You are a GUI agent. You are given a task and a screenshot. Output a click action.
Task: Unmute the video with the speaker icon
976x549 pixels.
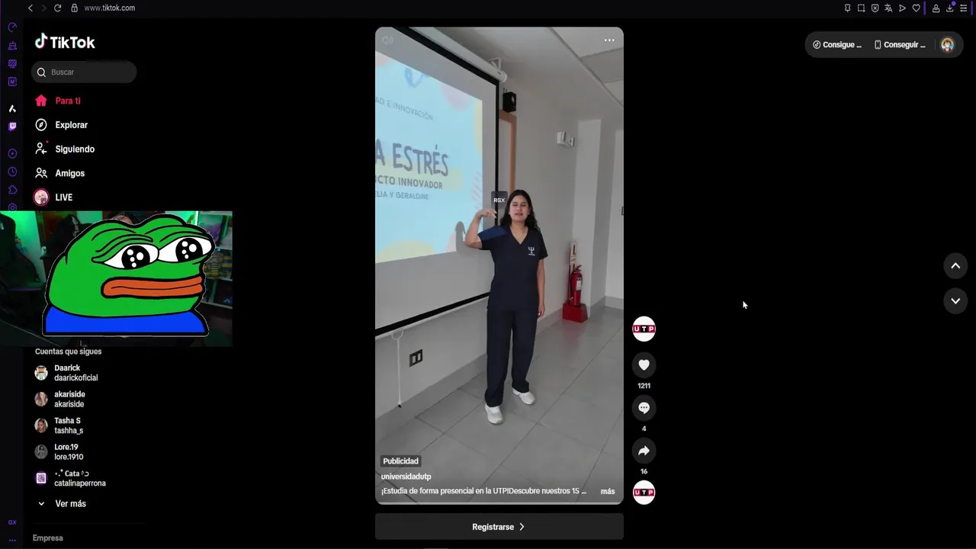(387, 40)
